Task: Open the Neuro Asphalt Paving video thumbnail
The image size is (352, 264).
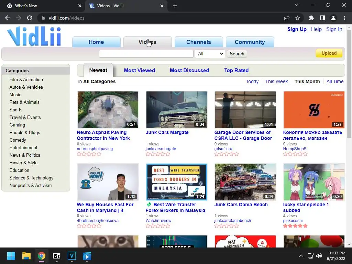Action: pos(108,110)
